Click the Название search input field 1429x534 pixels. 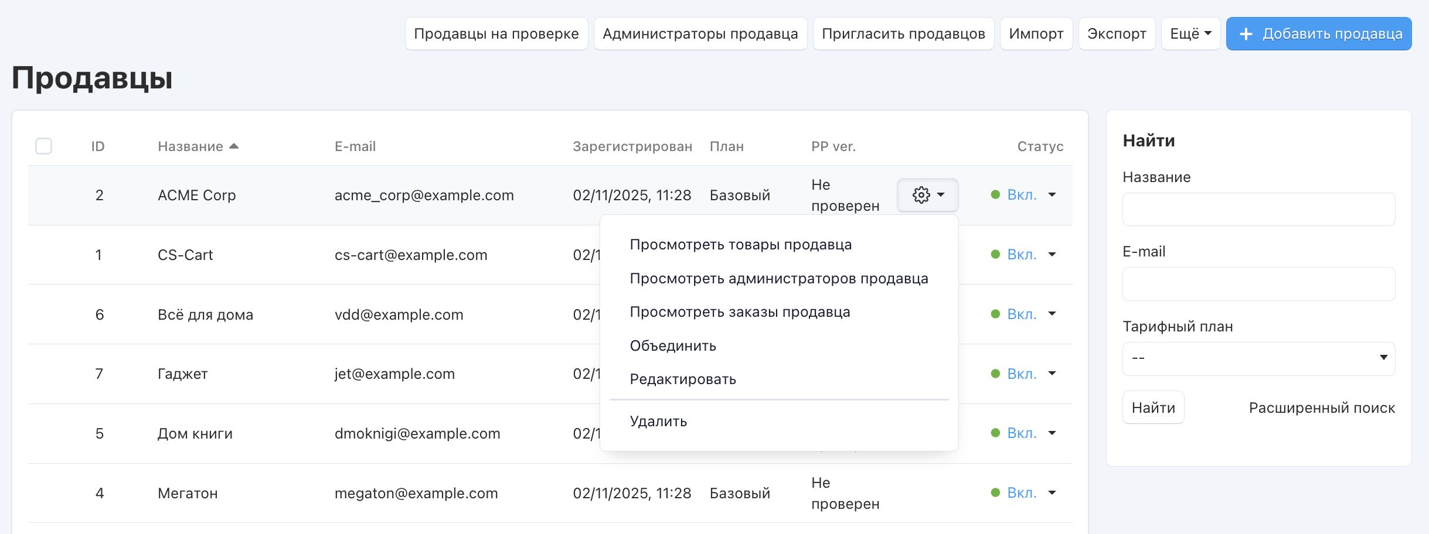1258,210
